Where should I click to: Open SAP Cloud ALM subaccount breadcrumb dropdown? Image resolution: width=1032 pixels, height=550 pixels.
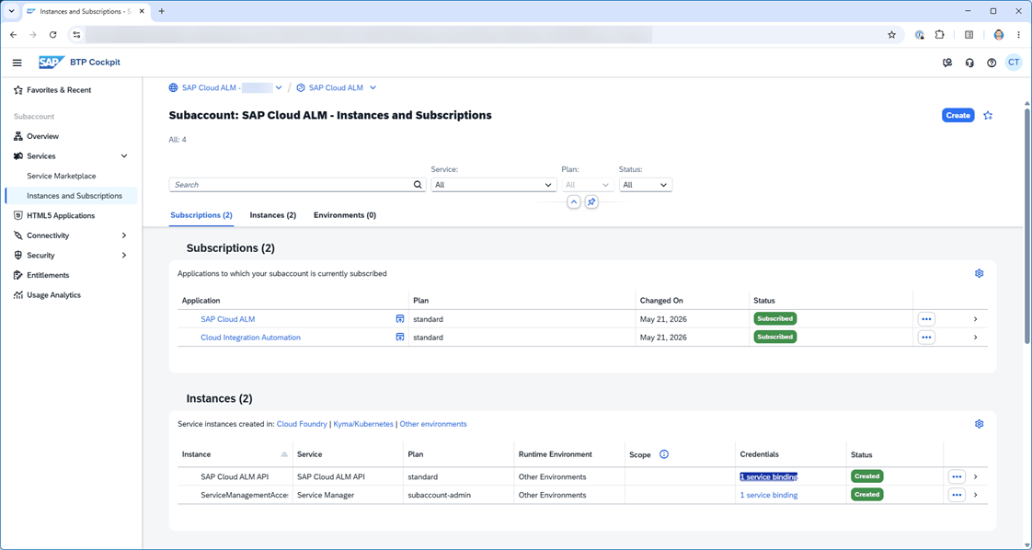pos(373,87)
